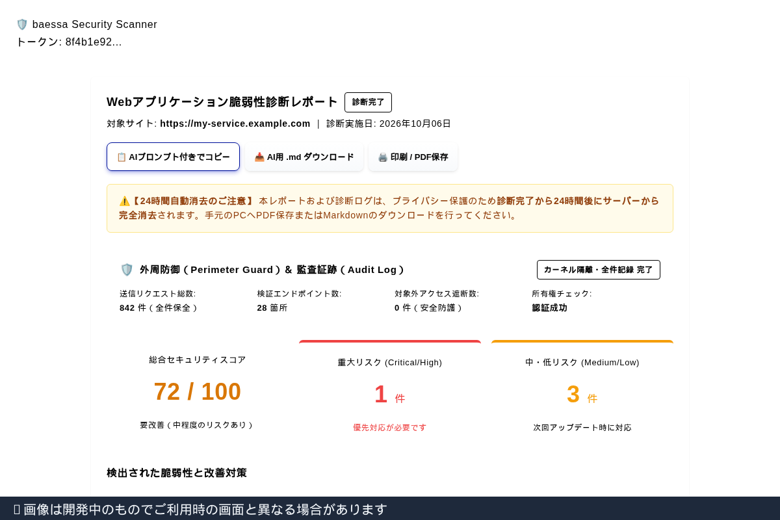This screenshot has height=520, width=780.
Task: Click the 送信リクエスト総数 label
Action: point(158,294)
